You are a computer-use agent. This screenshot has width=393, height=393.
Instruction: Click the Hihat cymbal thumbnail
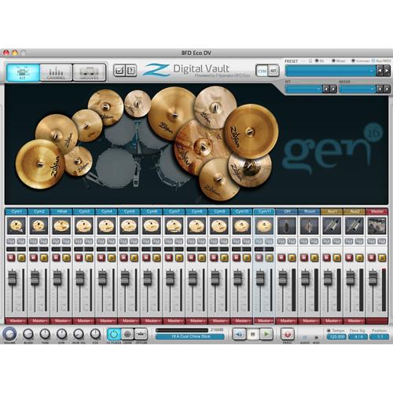[x=61, y=226]
